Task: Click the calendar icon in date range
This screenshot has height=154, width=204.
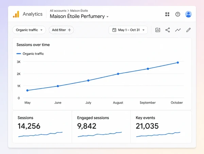Action: [114, 30]
